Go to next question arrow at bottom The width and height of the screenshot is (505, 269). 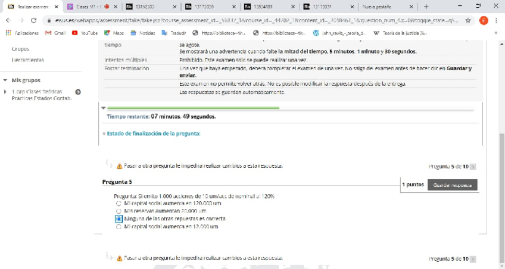pyautogui.click(x=473, y=259)
